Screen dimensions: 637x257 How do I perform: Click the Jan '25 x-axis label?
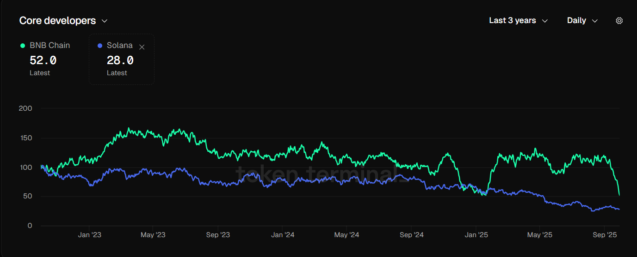tap(476, 235)
